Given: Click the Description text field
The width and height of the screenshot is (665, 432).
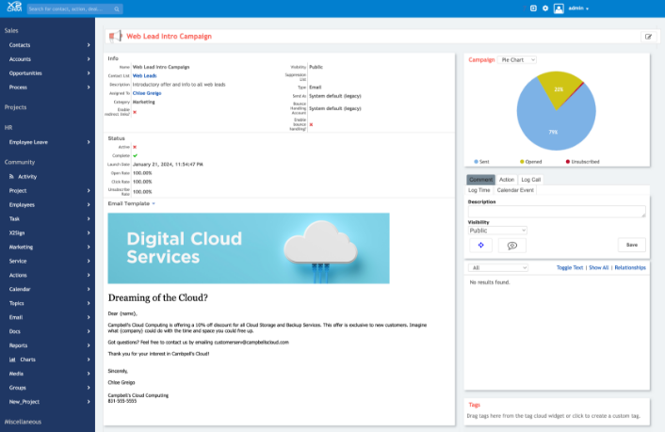Looking at the screenshot, I should 556,212.
